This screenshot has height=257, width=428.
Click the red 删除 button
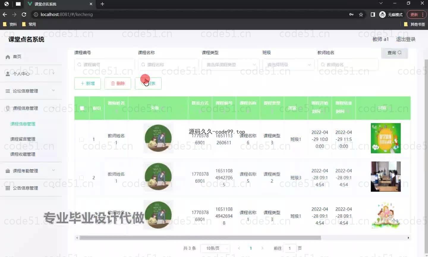click(x=118, y=84)
